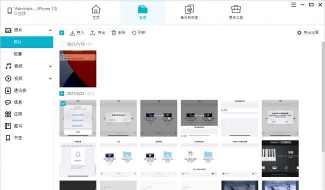Click the iPhone 12 device icon
The image size is (325, 190).
9,10
